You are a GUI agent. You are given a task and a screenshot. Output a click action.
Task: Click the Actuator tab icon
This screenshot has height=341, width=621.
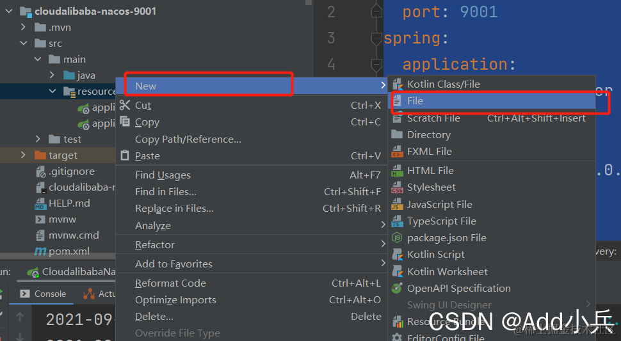point(89,294)
